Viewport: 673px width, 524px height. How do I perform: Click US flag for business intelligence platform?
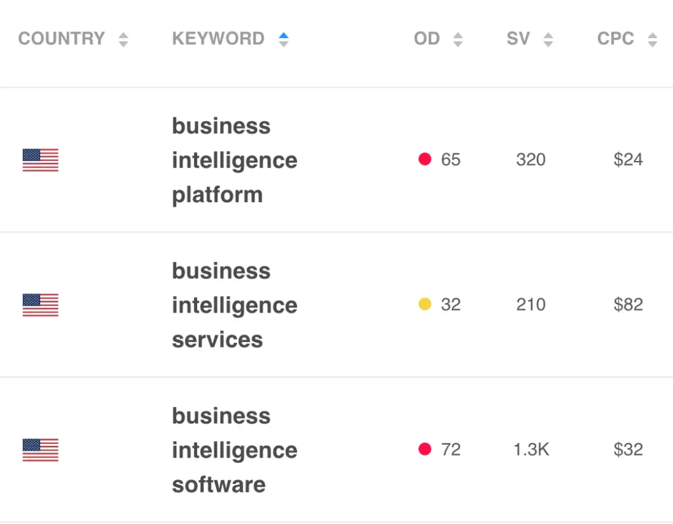(40, 160)
